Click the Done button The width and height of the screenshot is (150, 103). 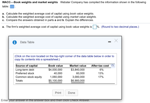point(72,93)
